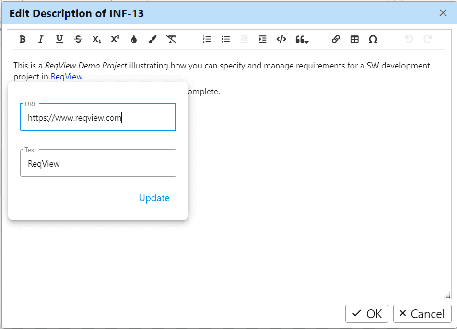Viewport: 457px width, 329px height.
Task: Insert a code block
Action: (x=281, y=40)
